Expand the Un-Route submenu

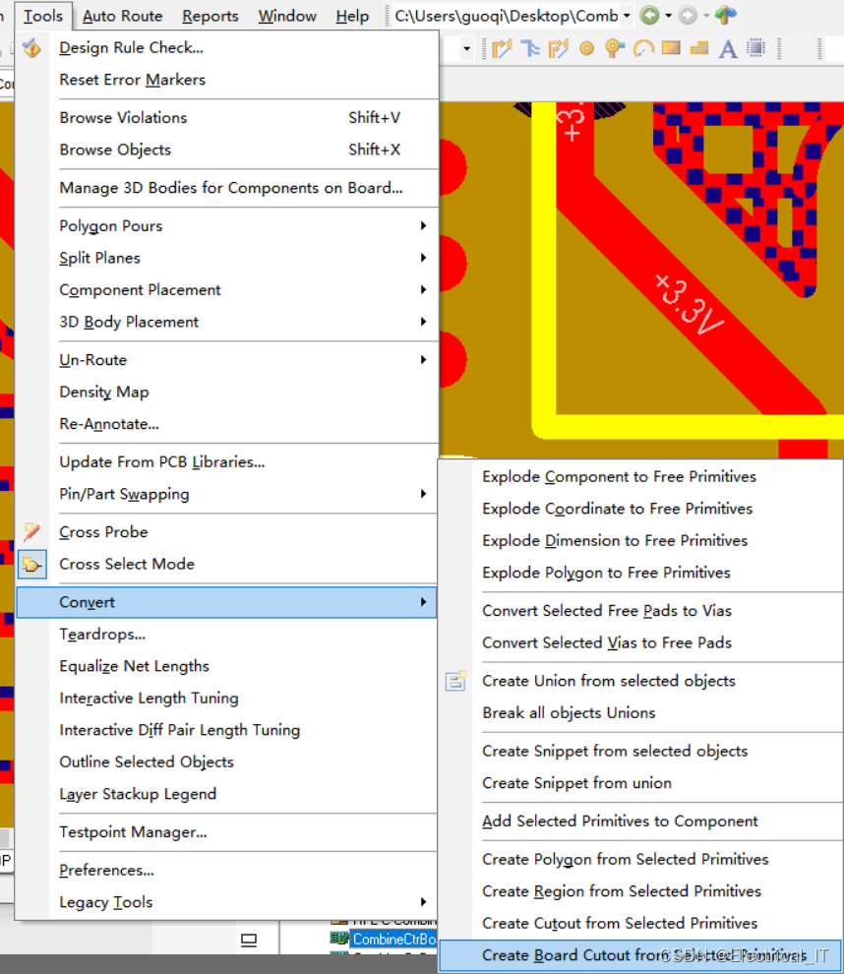pyautogui.click(x=226, y=360)
